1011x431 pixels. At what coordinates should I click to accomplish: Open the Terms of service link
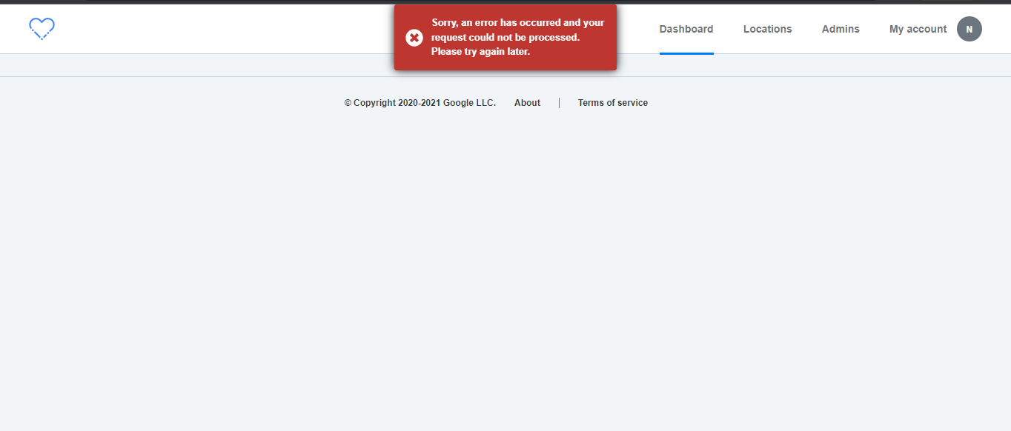[613, 103]
